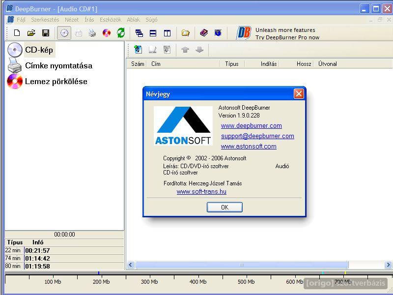
Task: Select CD-kép in the left panel
Action: (39, 50)
